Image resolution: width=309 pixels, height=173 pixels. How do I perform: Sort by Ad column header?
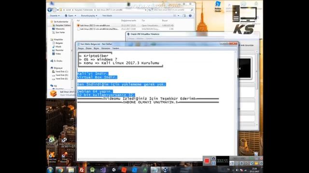[78, 20]
